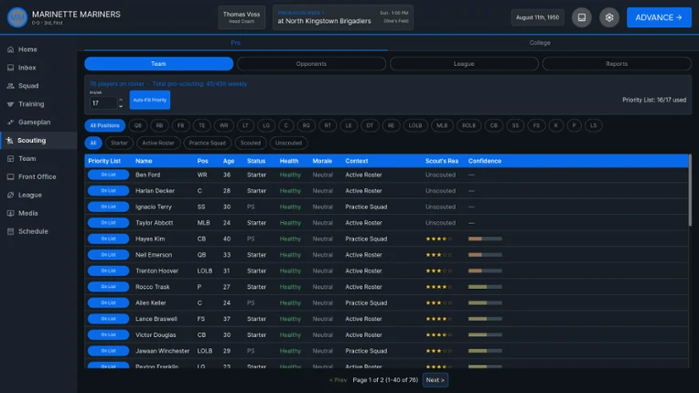Filter by QB position chip
This screenshot has width=699, height=393.
pos(138,125)
